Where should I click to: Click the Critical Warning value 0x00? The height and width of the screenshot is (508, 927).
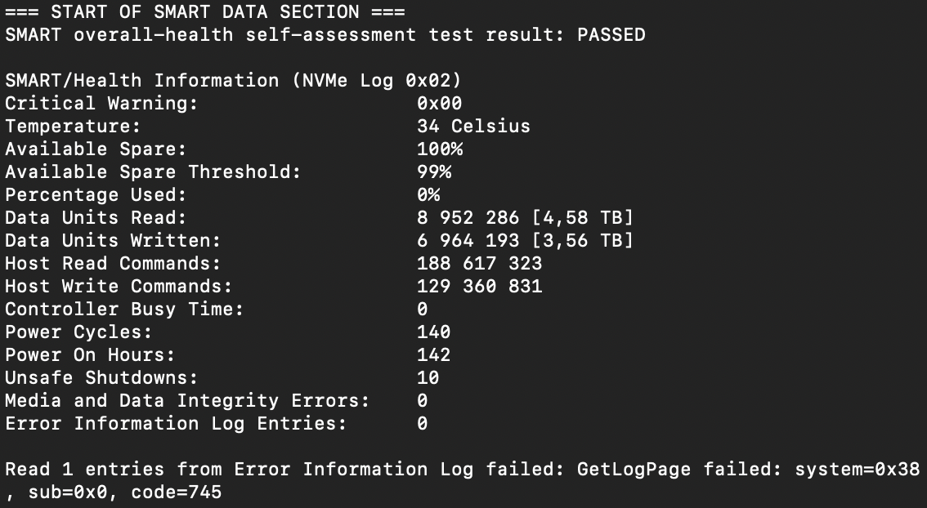click(x=439, y=104)
